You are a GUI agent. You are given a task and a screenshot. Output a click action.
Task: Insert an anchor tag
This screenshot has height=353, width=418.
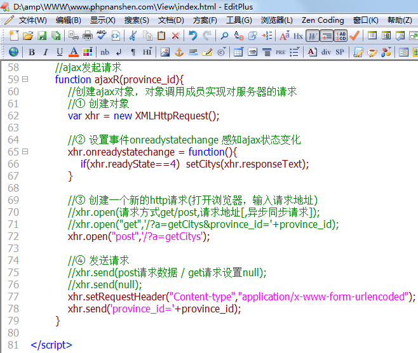pos(179,52)
